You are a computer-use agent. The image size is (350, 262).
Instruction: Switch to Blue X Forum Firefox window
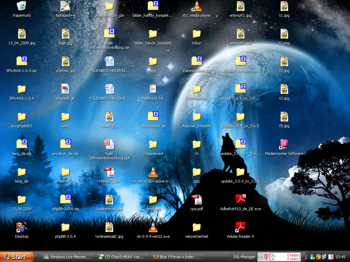177,257
